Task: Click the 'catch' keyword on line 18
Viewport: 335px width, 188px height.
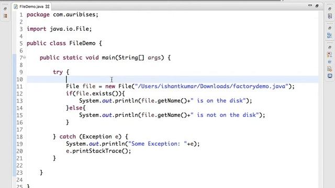Action: 68,137
